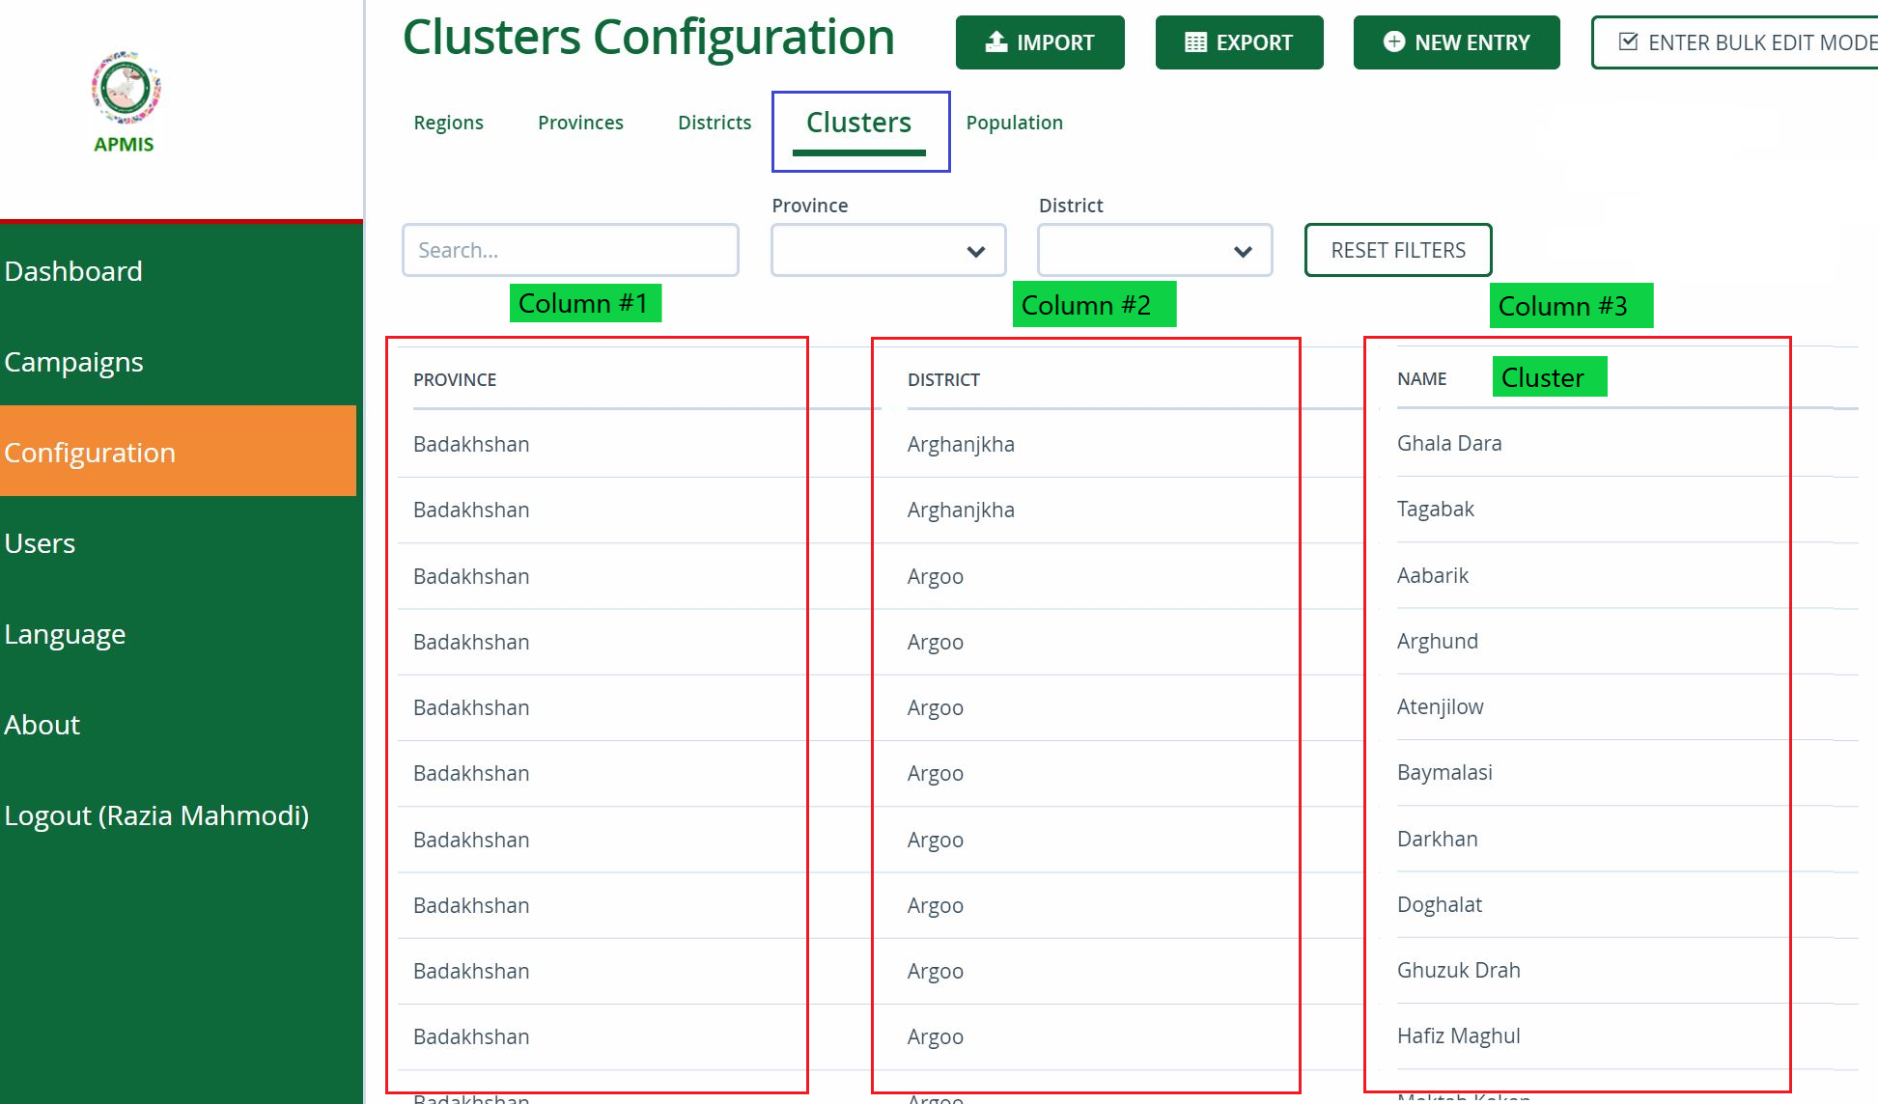The width and height of the screenshot is (1878, 1104).
Task: Click the plus icon on NEW ENTRY
Action: (1393, 41)
